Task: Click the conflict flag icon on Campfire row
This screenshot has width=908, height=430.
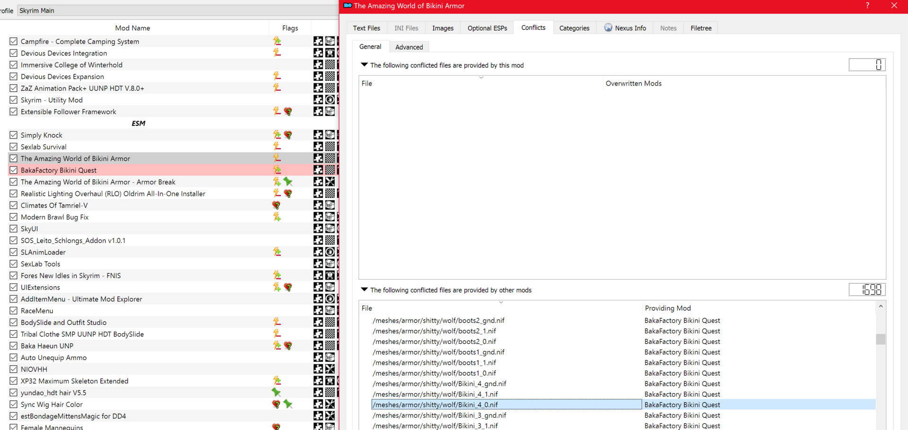Action: pyautogui.click(x=277, y=41)
